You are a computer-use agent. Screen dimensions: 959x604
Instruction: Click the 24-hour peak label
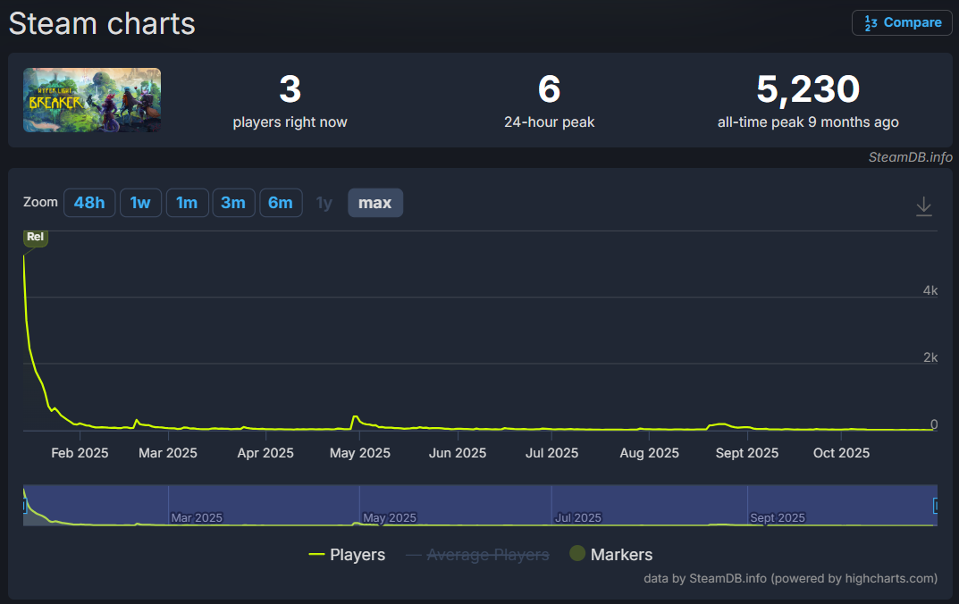[x=550, y=122]
